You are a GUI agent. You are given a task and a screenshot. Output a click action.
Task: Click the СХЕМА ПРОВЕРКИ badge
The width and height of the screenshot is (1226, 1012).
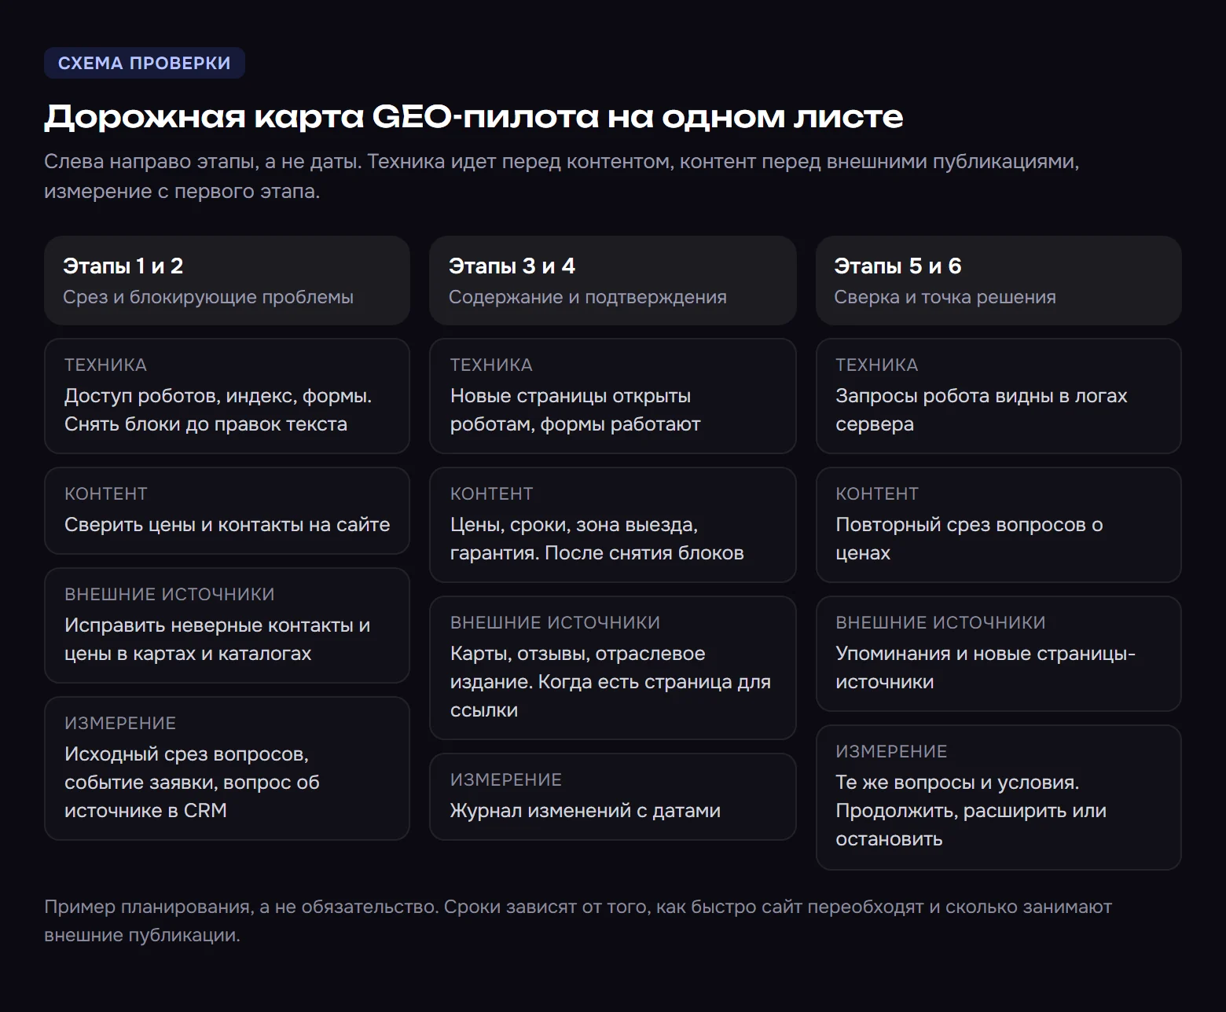click(145, 63)
